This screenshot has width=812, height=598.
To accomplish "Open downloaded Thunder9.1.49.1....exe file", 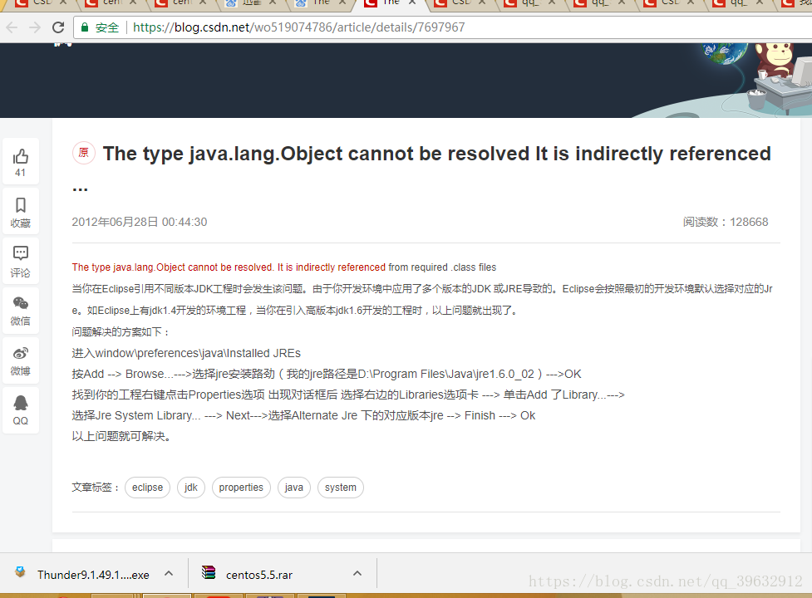I will click(93, 575).
